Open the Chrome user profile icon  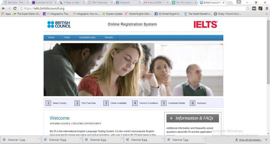(x=239, y=2)
